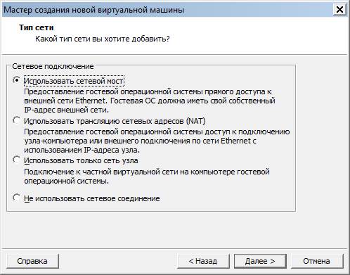Click the "Далее >" button
Viewport: 350px width, 275px height.
(x=260, y=261)
